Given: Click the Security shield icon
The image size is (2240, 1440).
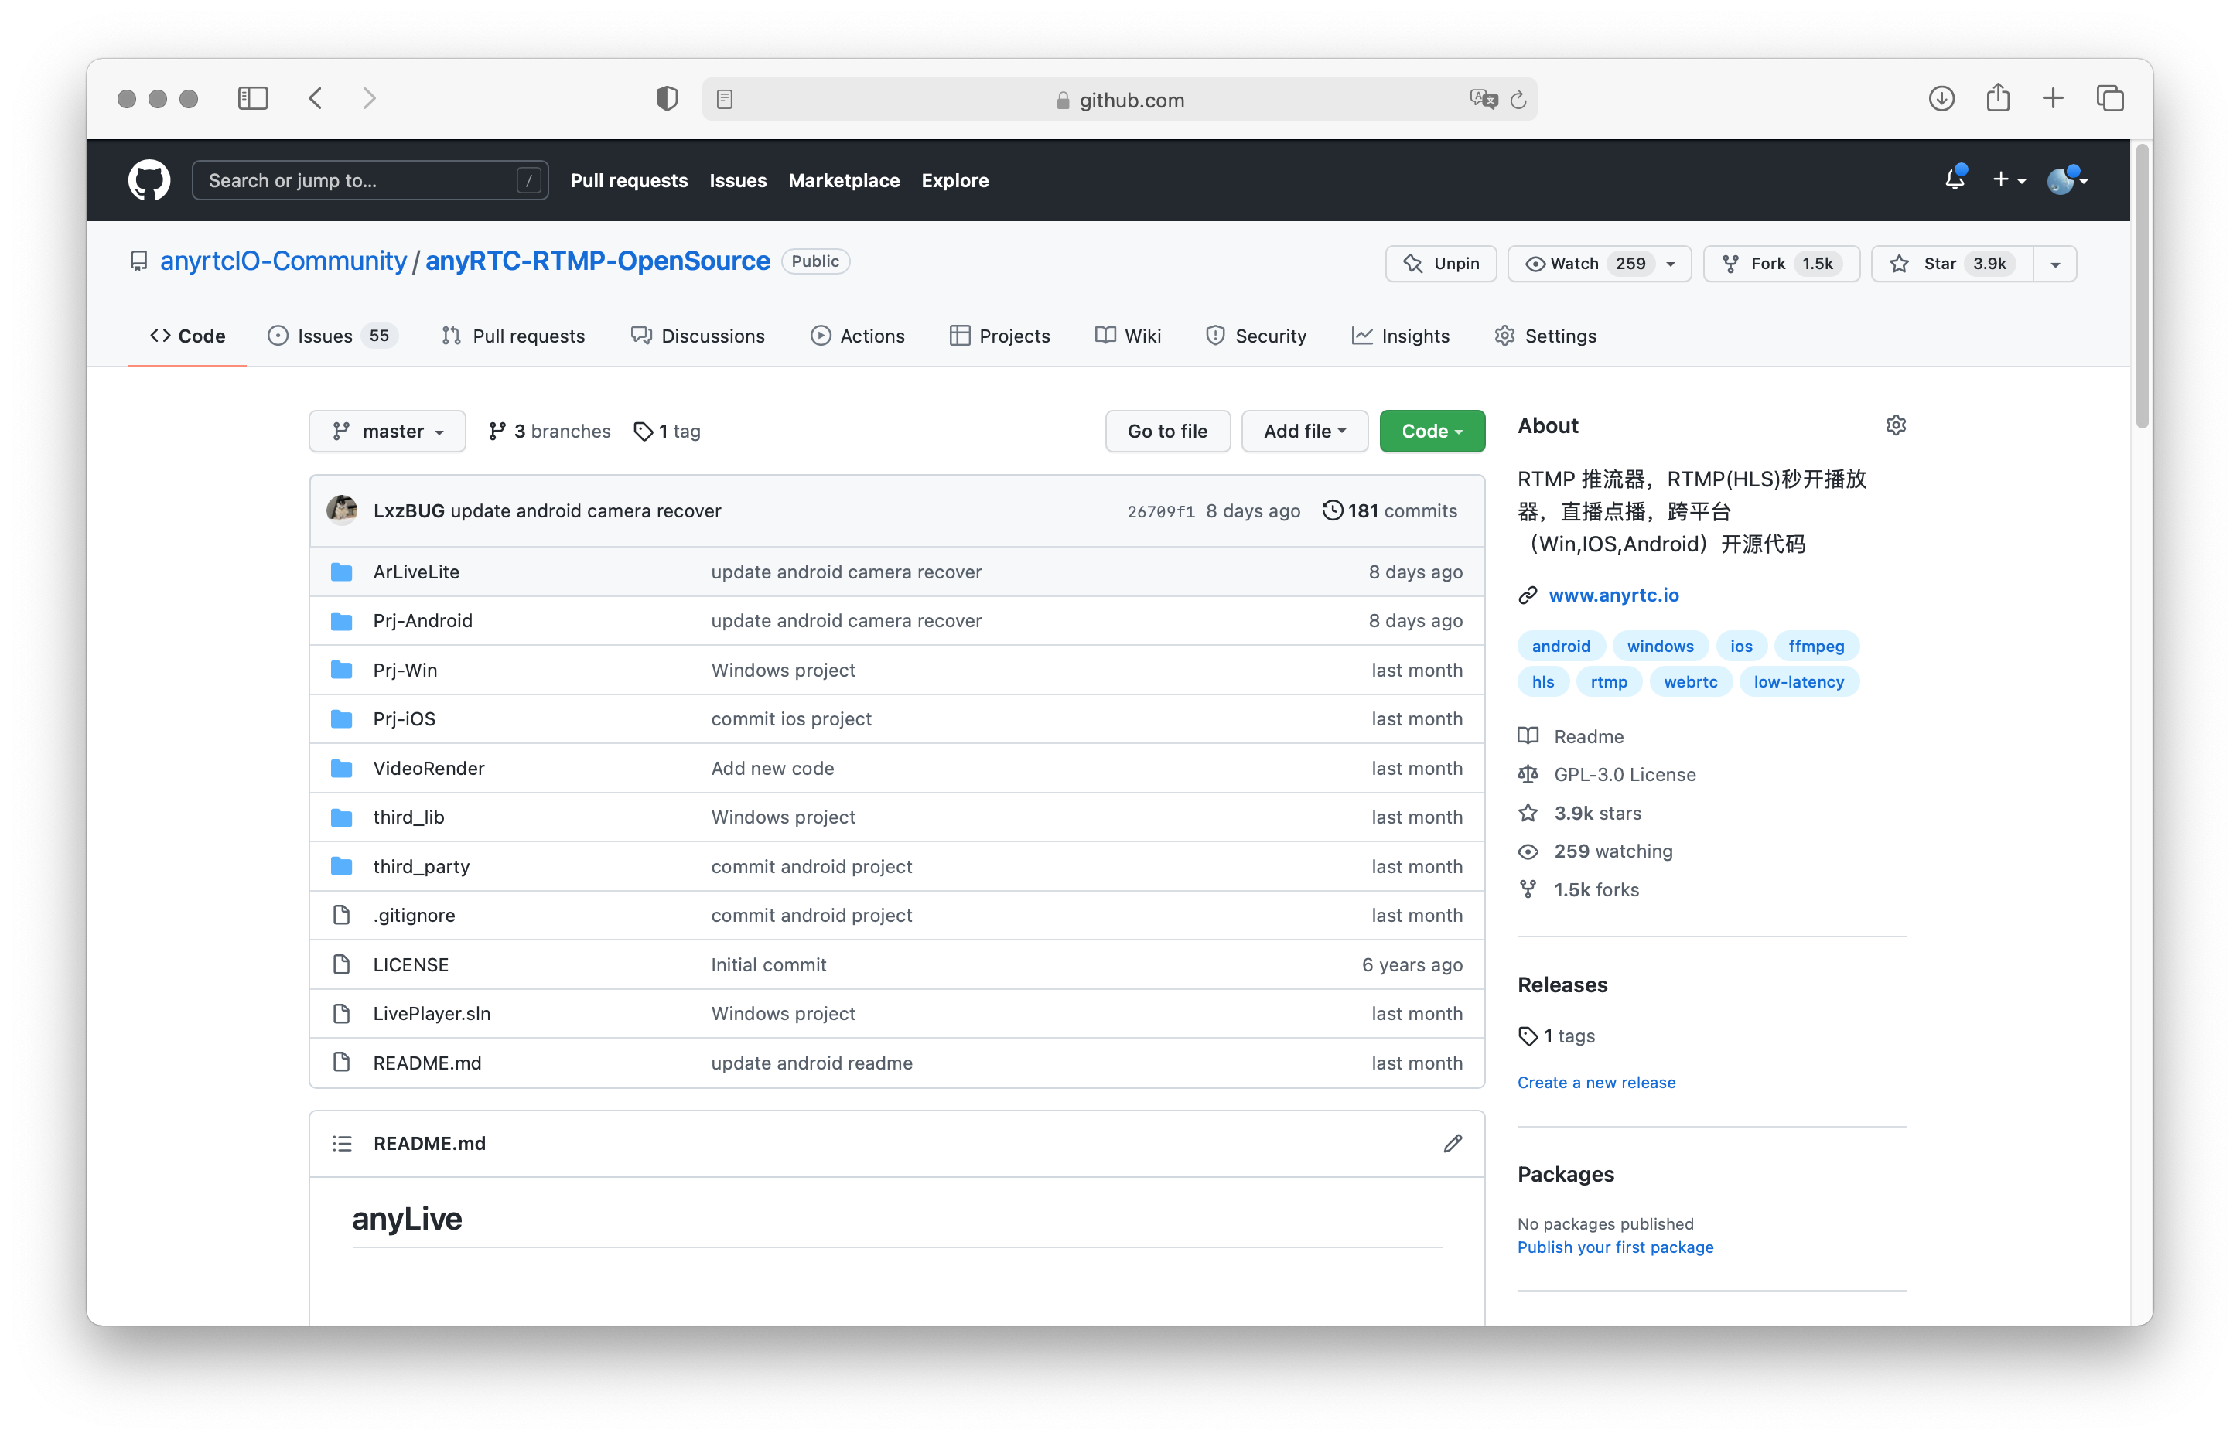Looking at the screenshot, I should pyautogui.click(x=1213, y=335).
